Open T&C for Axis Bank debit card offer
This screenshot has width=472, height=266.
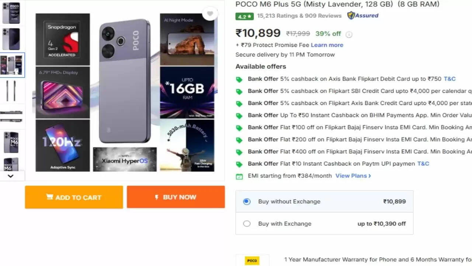point(450,79)
